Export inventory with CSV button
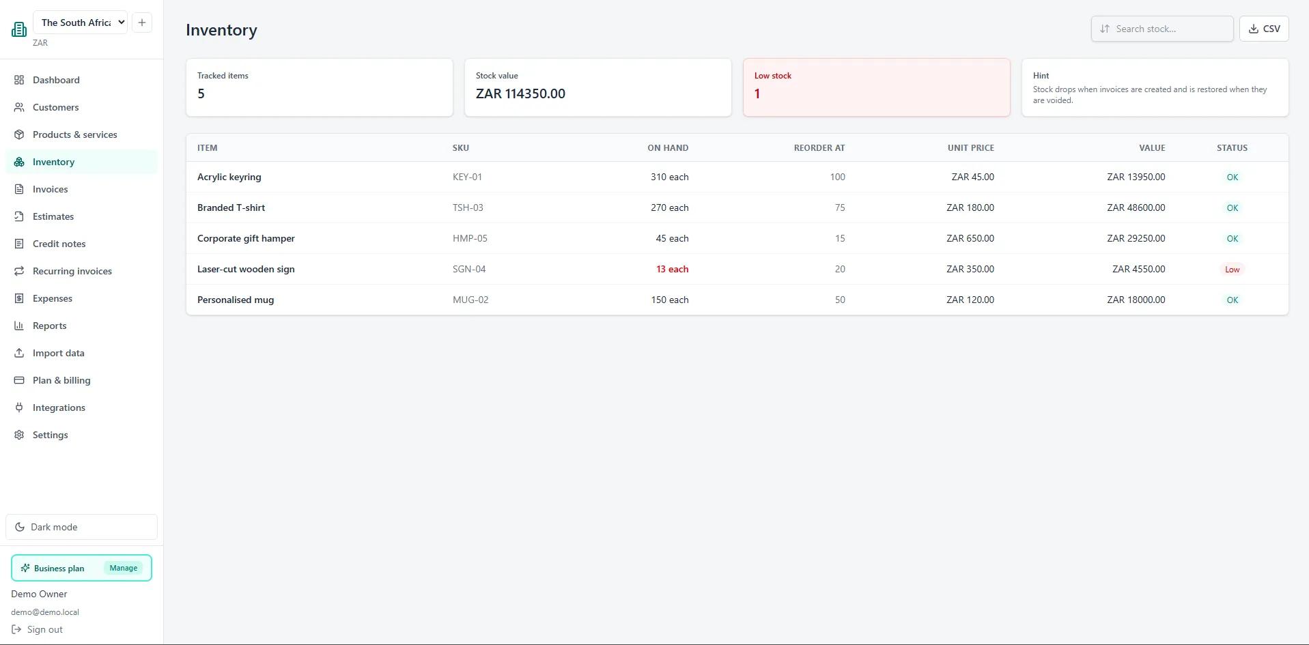This screenshot has width=1309, height=645. click(x=1264, y=29)
